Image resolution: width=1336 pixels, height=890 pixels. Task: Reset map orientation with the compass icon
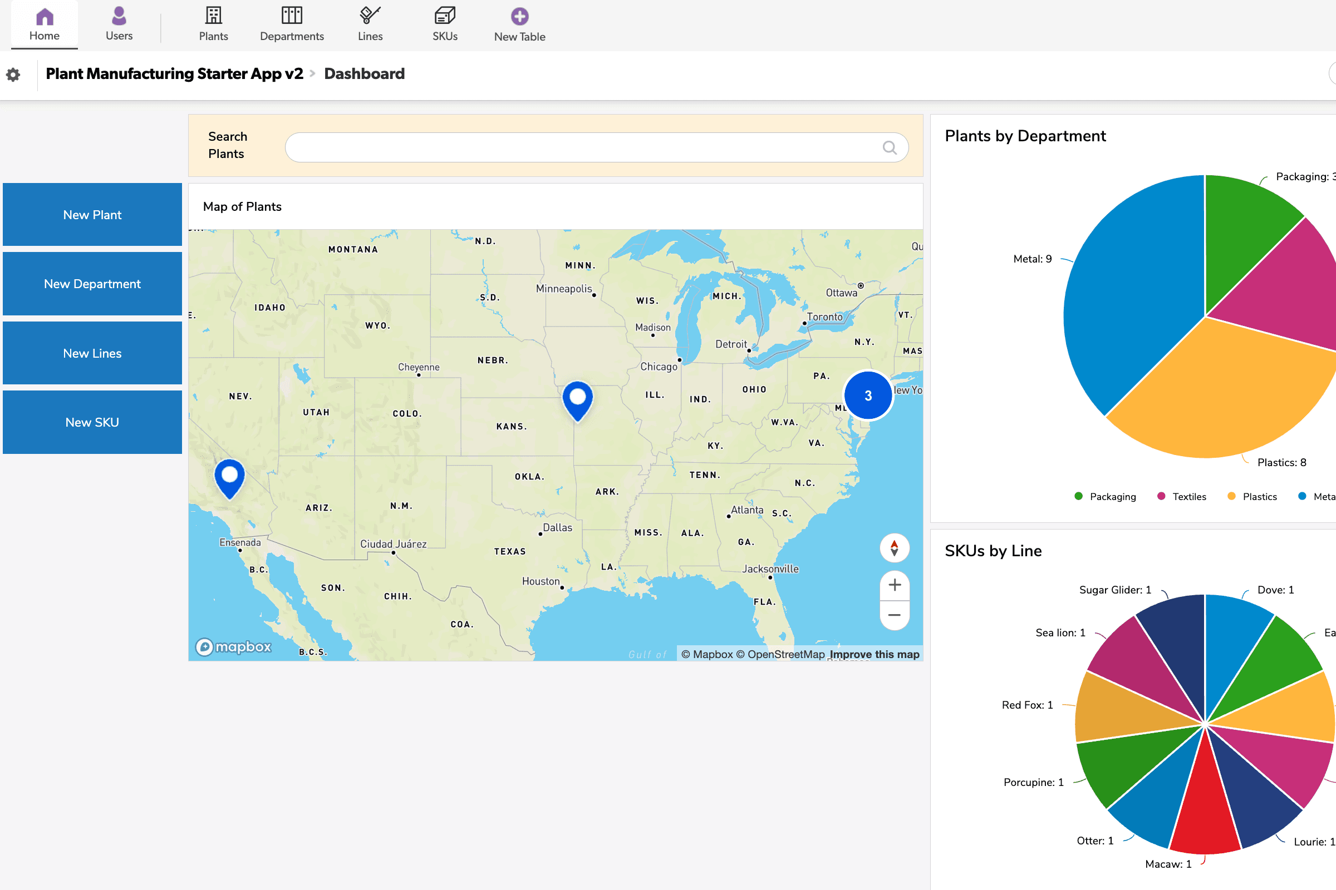pos(894,548)
